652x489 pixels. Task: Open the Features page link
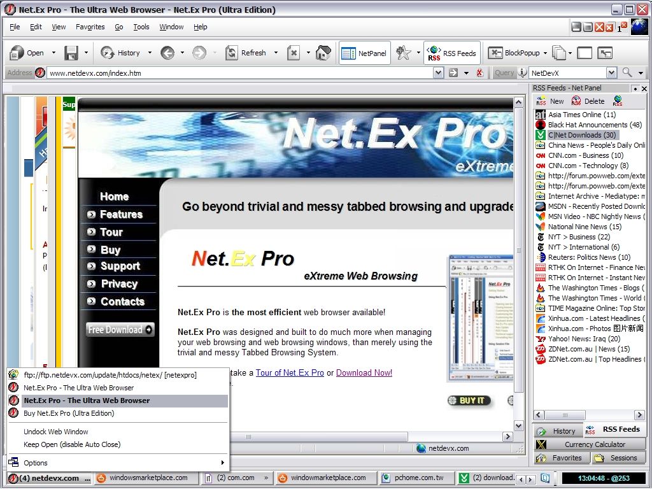click(121, 214)
